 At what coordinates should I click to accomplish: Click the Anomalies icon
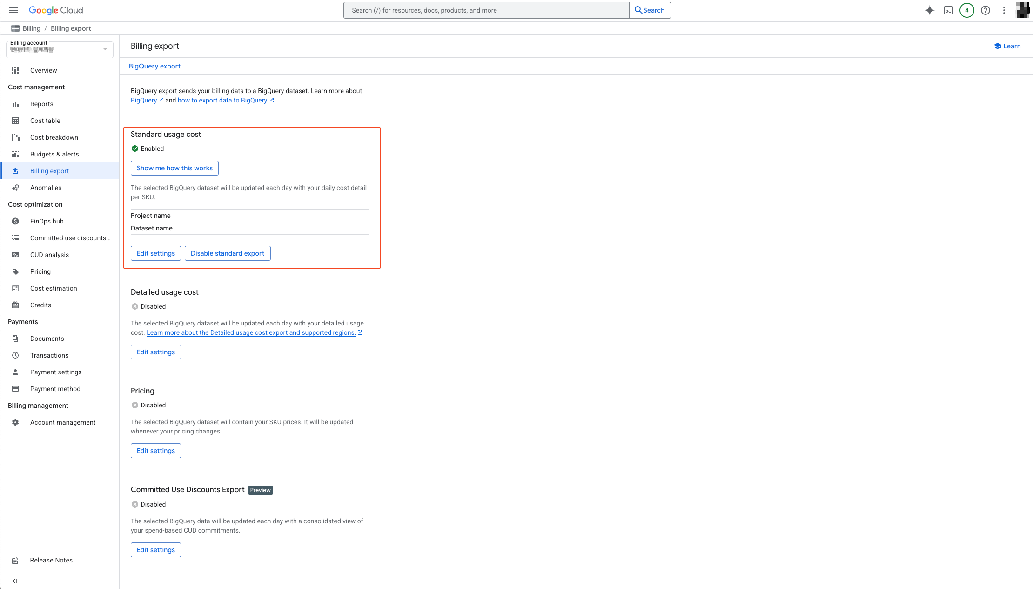coord(15,188)
